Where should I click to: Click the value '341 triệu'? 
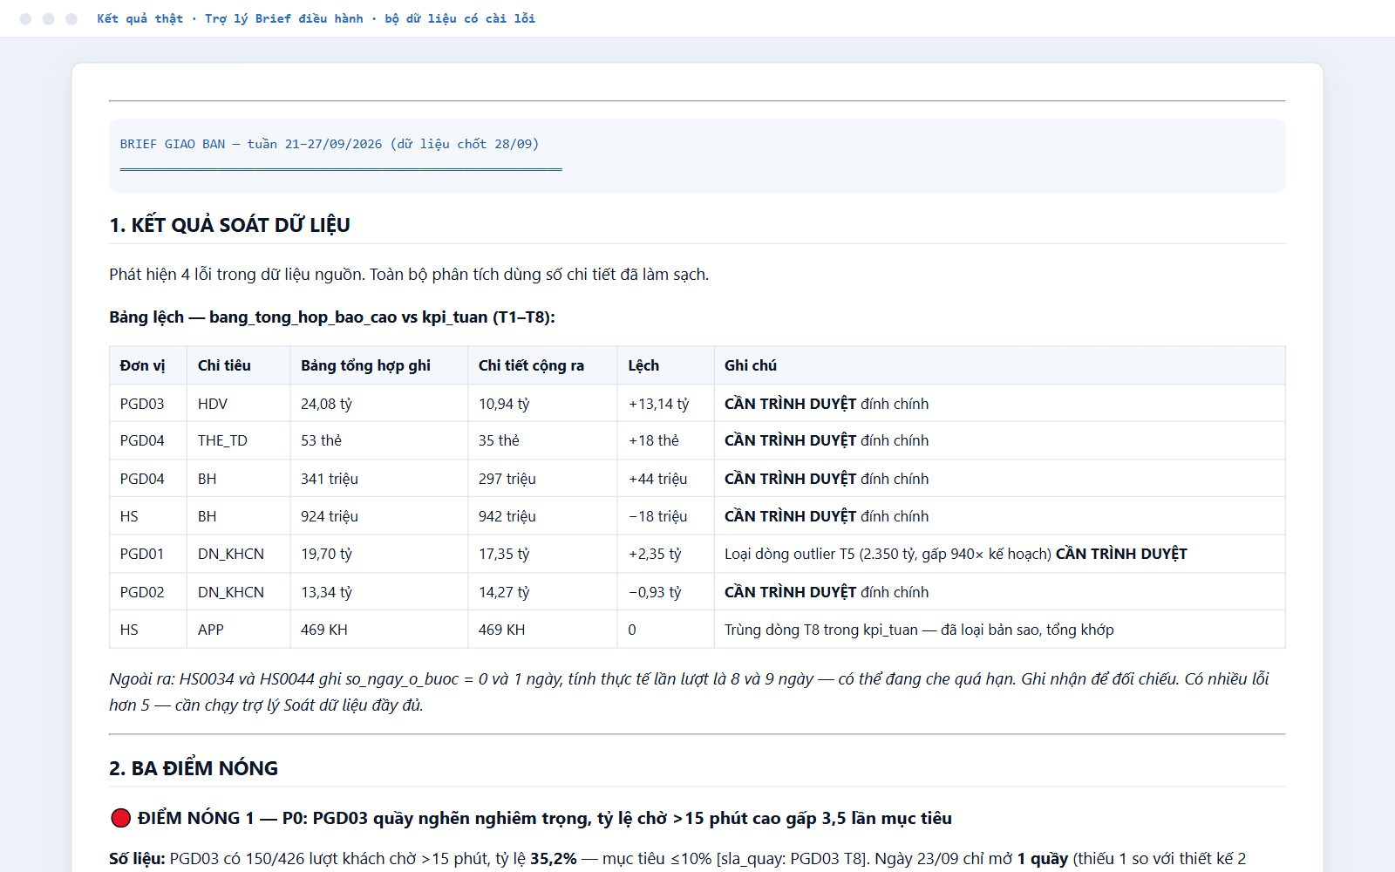coord(329,479)
